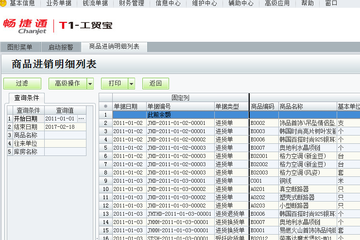Click the 查询条件 column header
360x240 pixels.
(29, 110)
